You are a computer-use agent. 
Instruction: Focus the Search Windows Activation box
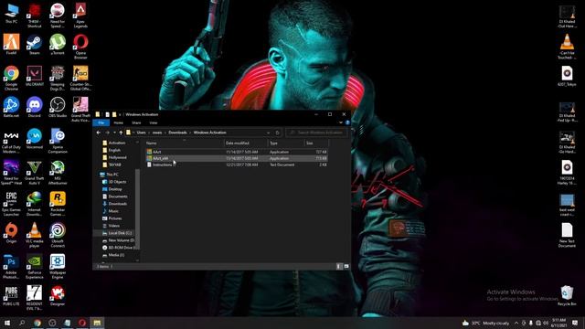click(x=316, y=133)
